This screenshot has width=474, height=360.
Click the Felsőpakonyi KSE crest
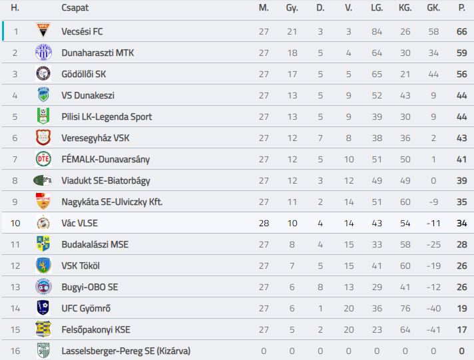43,329
